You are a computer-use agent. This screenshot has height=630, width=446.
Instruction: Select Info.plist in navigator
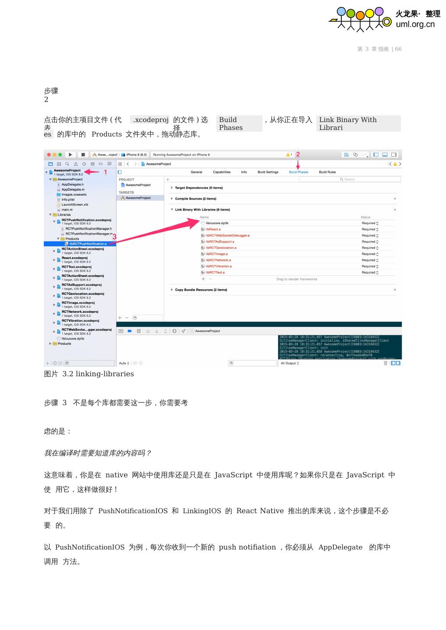65,199
